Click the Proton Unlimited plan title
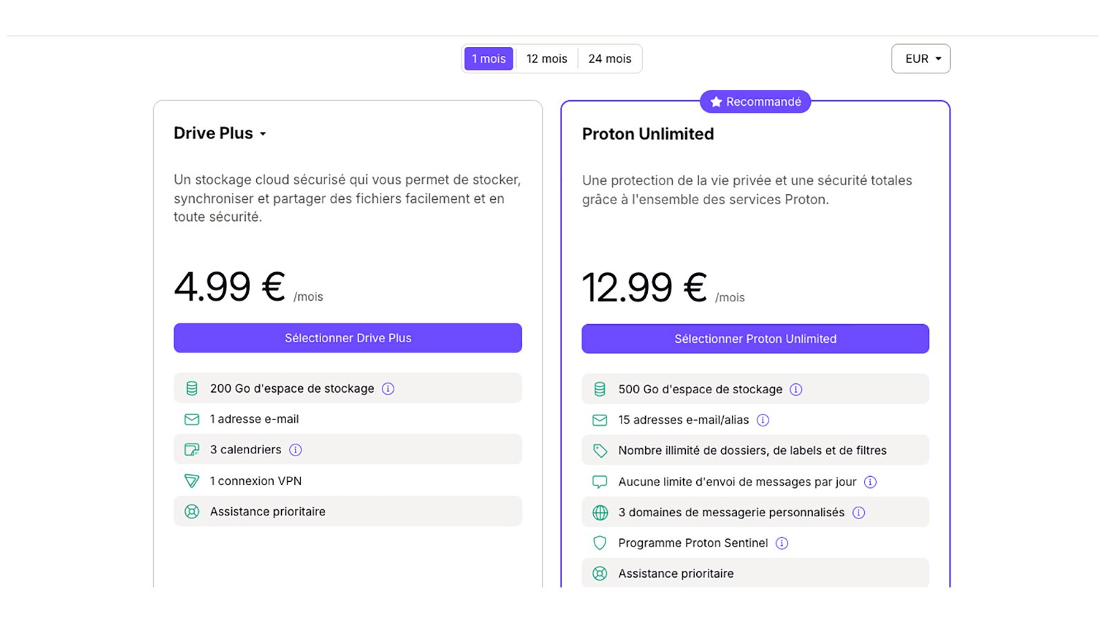 648,134
